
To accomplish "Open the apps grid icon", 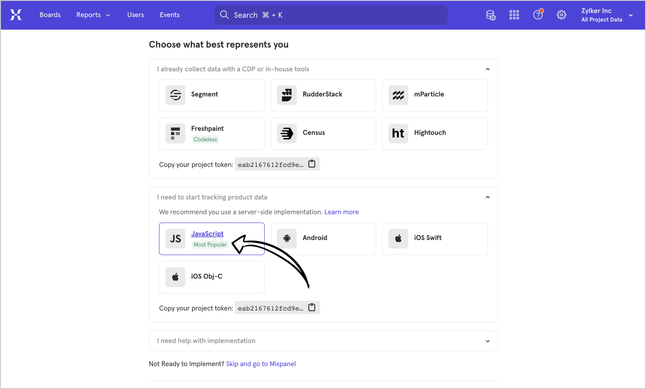I will (514, 15).
